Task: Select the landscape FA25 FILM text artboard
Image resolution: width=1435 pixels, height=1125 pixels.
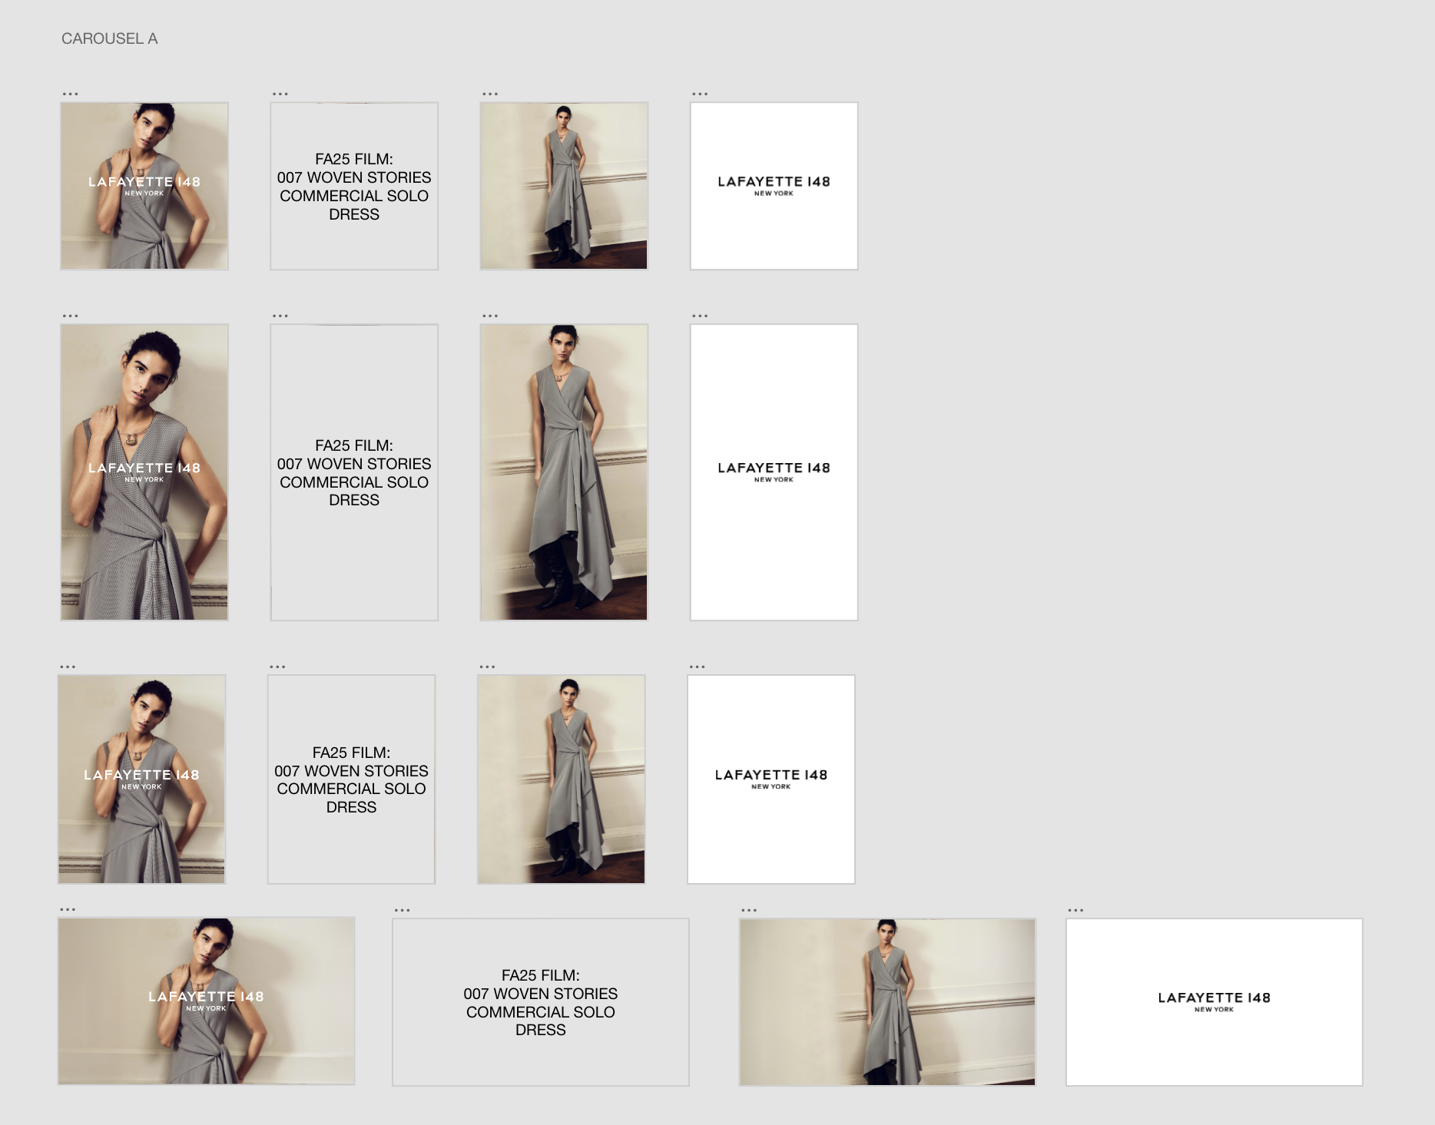Action: pos(541,1002)
